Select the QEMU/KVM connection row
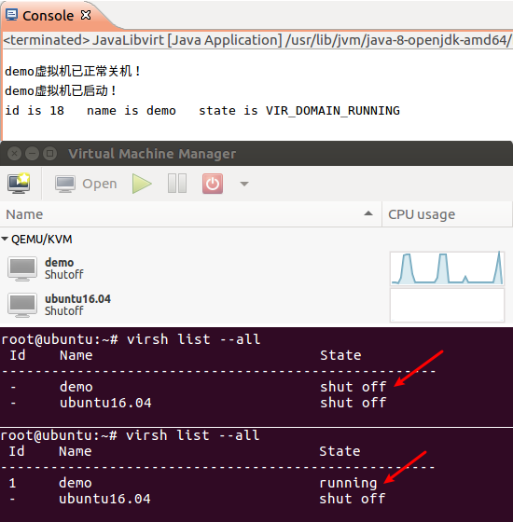The height and width of the screenshot is (522, 513). 256,239
